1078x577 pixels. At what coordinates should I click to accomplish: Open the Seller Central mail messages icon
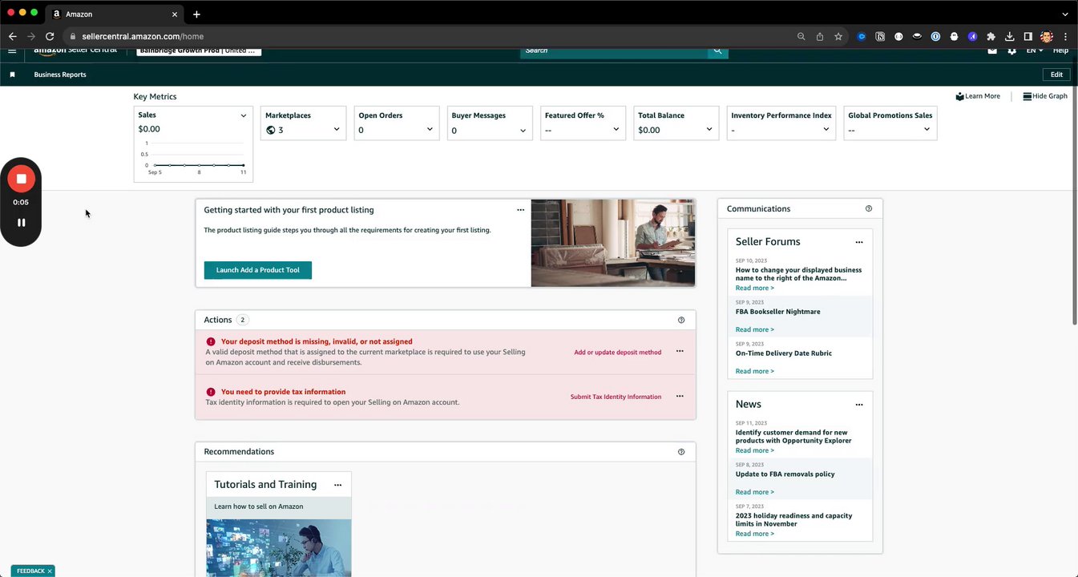click(992, 50)
